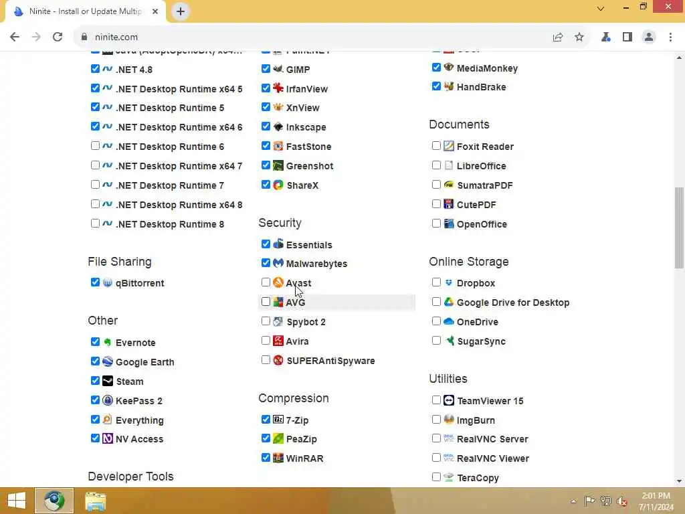Click the Foxit Reader icon
This screenshot has width=685, height=514.
[x=449, y=146]
